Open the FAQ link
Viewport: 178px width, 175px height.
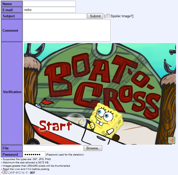(29, 169)
